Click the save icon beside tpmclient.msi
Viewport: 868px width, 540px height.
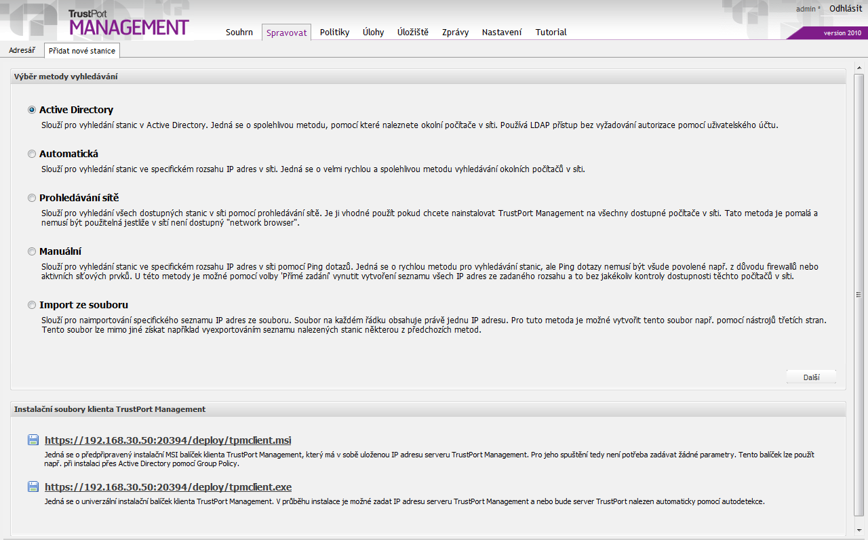33,440
